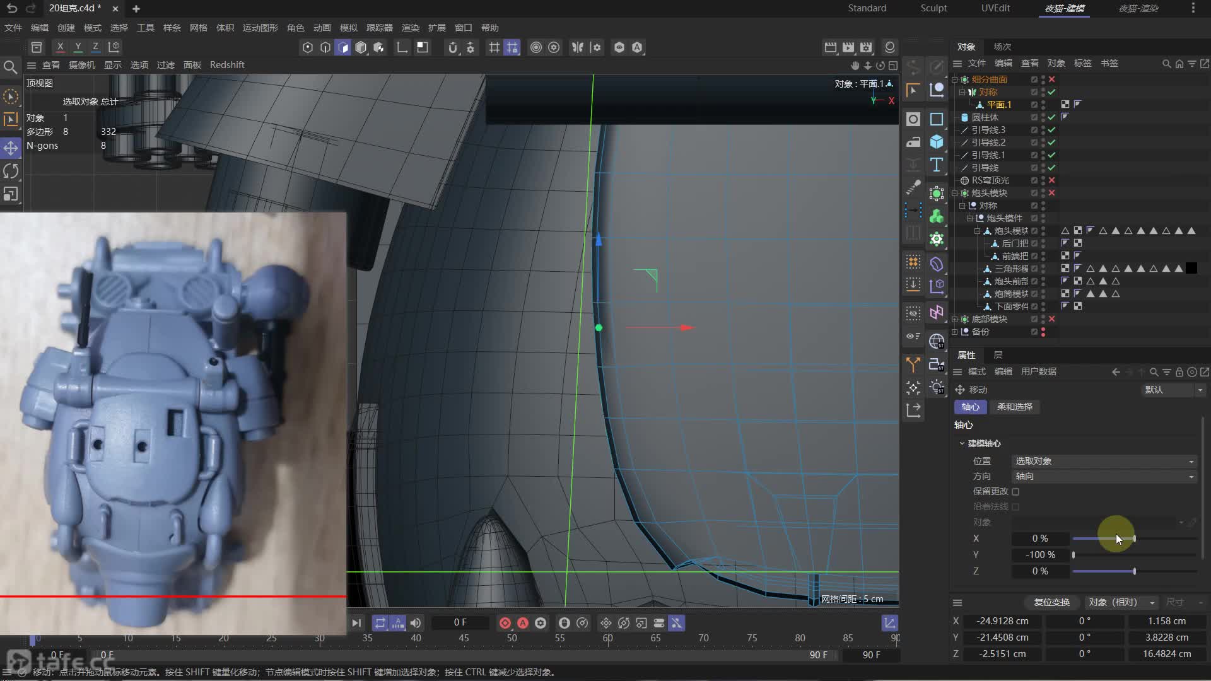Click the Z axis percentage slider
Image resolution: width=1211 pixels, height=681 pixels.
[x=1135, y=571]
